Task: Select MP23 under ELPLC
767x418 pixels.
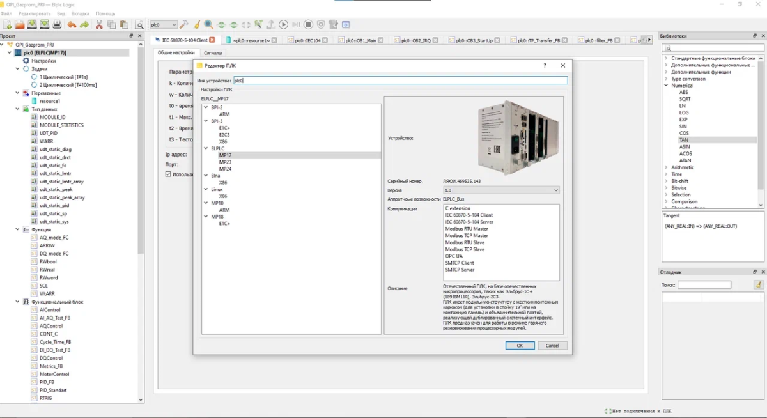Action: tap(225, 162)
